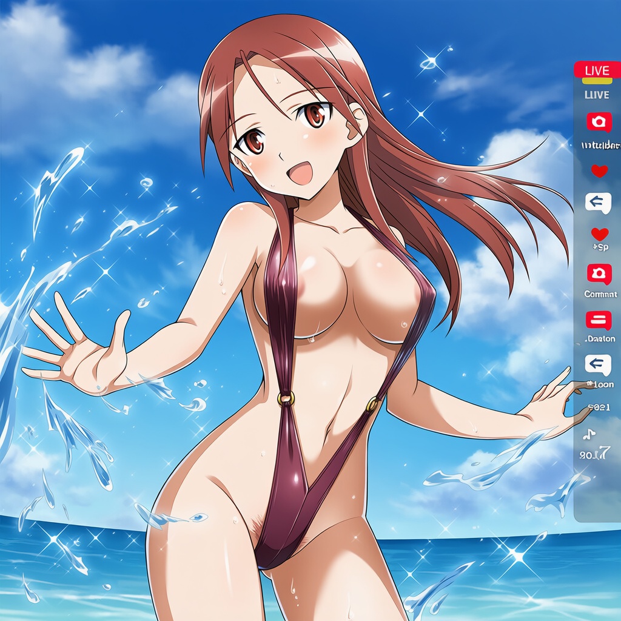621x621 pixels.
Task: Click the Commnt label text
Action: [x=600, y=294]
